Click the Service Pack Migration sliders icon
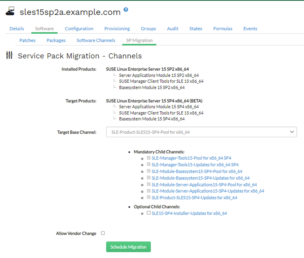Screen dimensions: 304x258 9,56
